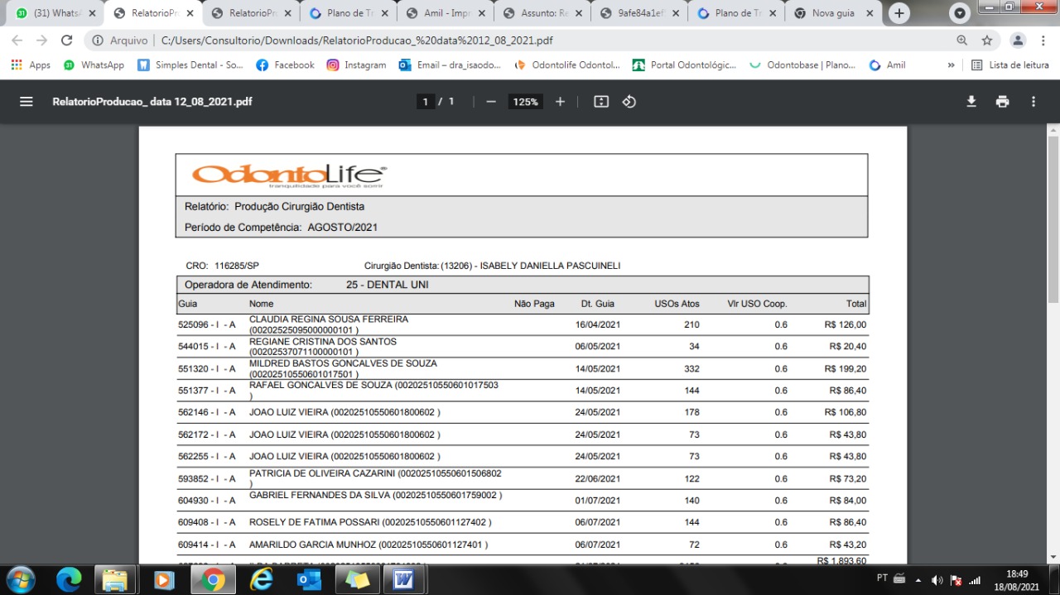Click the fit to page icon
1060x595 pixels.
pyautogui.click(x=601, y=102)
